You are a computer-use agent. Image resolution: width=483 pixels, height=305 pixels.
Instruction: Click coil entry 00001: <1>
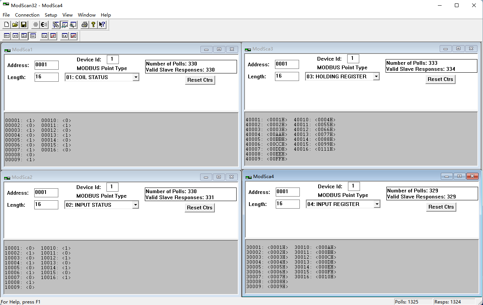[x=20, y=121]
